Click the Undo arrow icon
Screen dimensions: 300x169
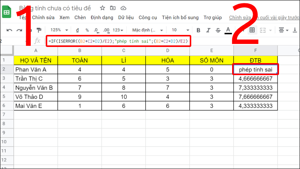[x=9, y=30]
